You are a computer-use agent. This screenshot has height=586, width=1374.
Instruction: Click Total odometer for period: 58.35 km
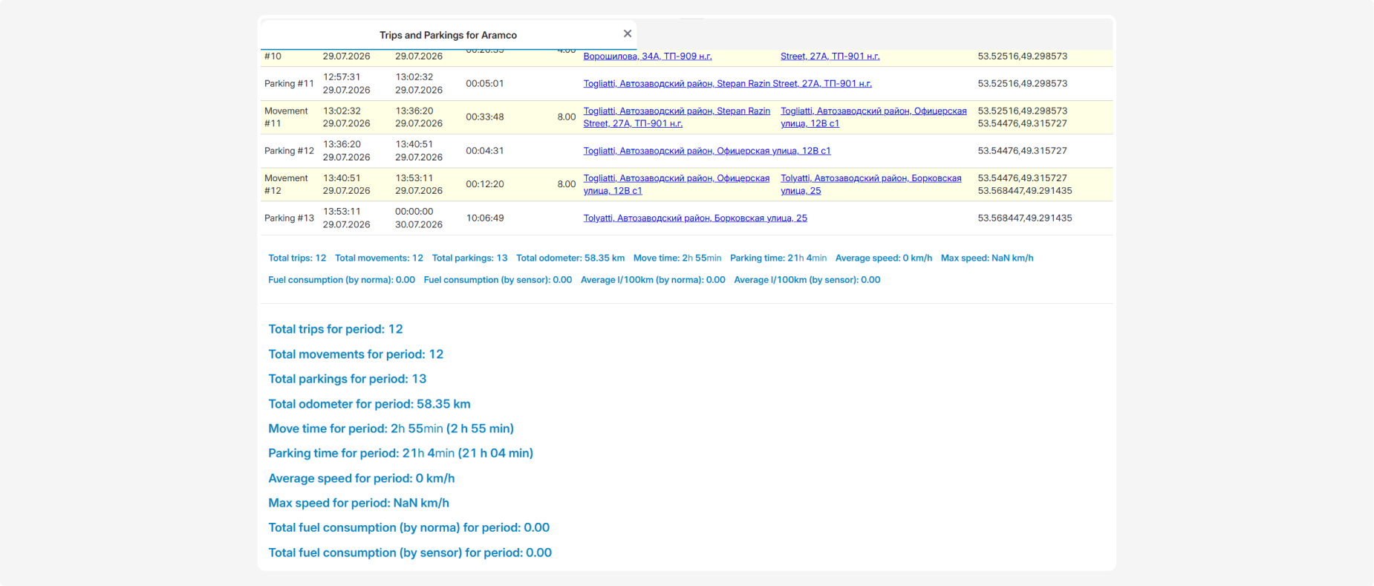[x=369, y=404]
